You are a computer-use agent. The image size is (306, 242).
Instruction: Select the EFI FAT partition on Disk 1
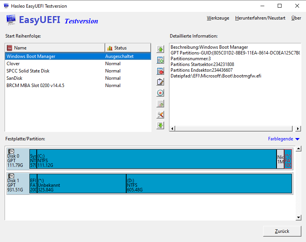pyautogui.click(x=33, y=183)
